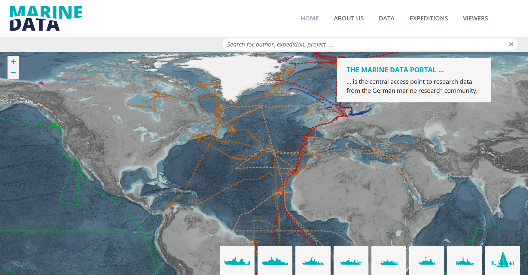Select the Sonne research vessel icon

tap(237, 261)
